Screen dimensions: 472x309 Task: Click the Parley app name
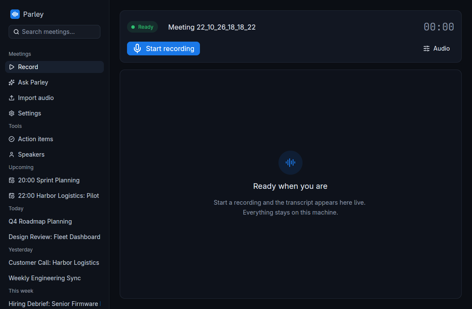tap(33, 14)
